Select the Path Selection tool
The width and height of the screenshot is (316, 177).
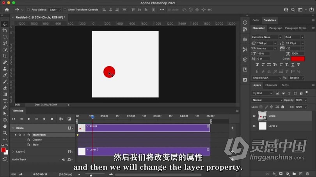tap(5, 114)
